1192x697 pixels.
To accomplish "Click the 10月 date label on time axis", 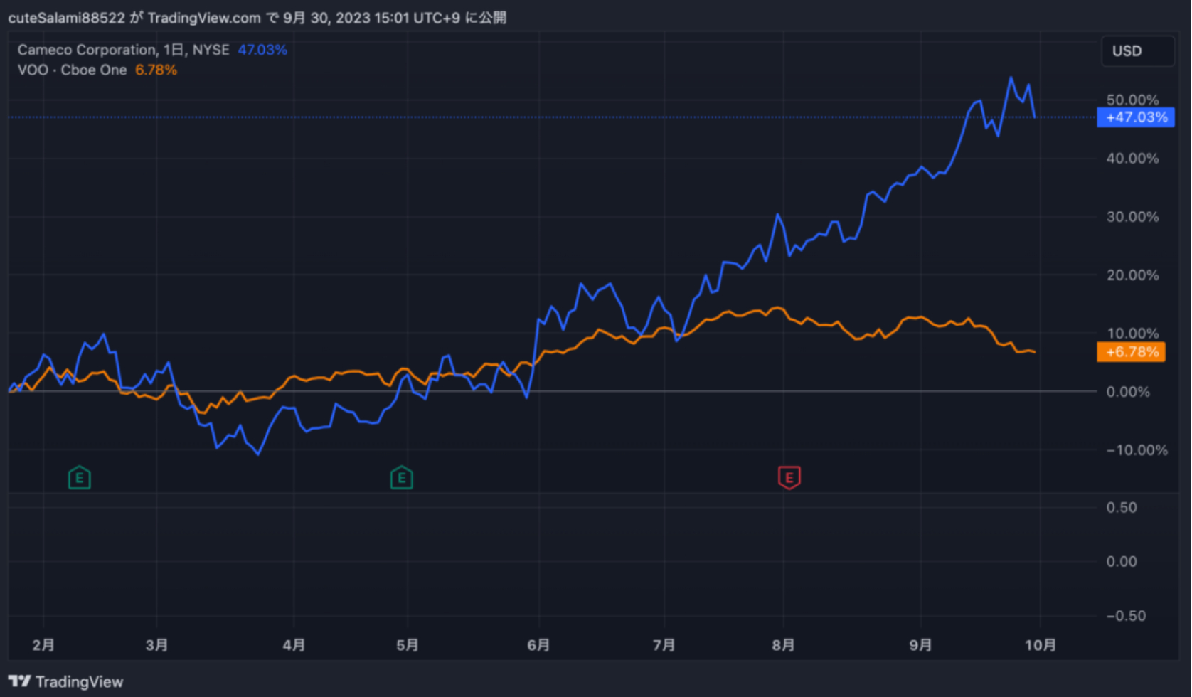I will [1040, 645].
